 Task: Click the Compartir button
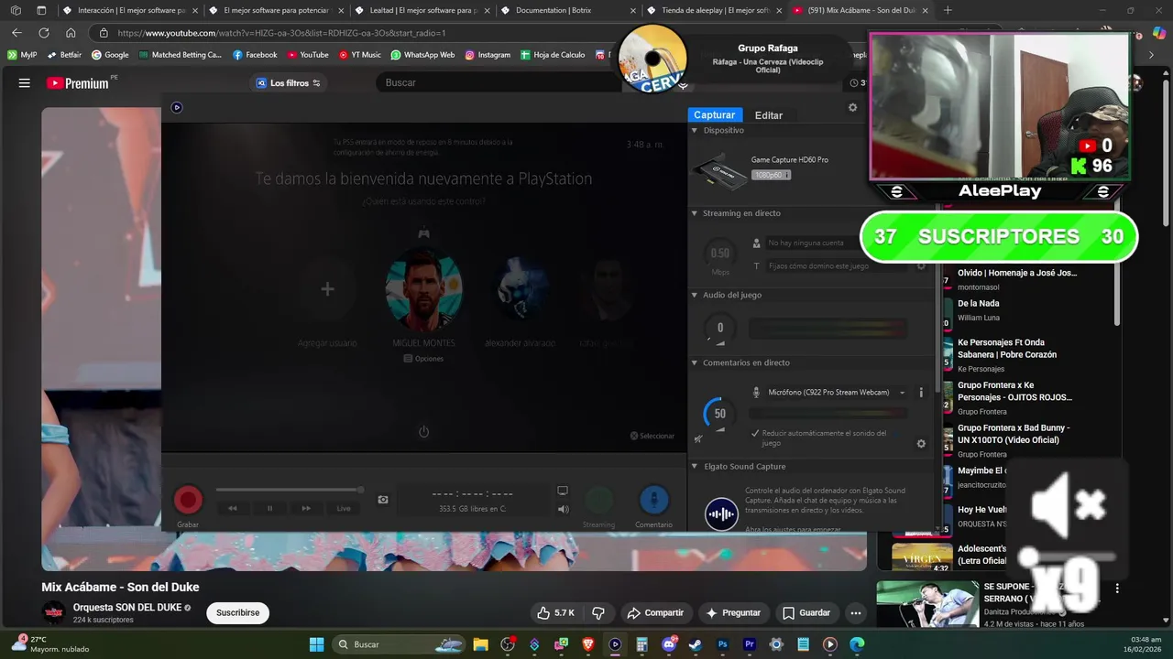[x=655, y=613]
